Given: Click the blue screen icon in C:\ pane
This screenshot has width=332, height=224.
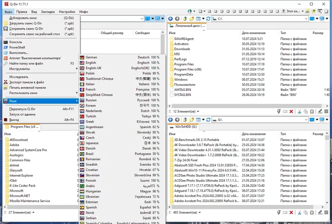Looking at the screenshot, I should click(312, 19).
